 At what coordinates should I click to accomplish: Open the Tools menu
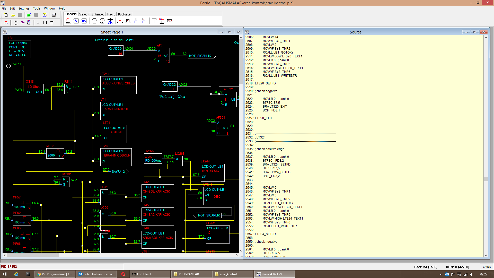tap(37, 8)
